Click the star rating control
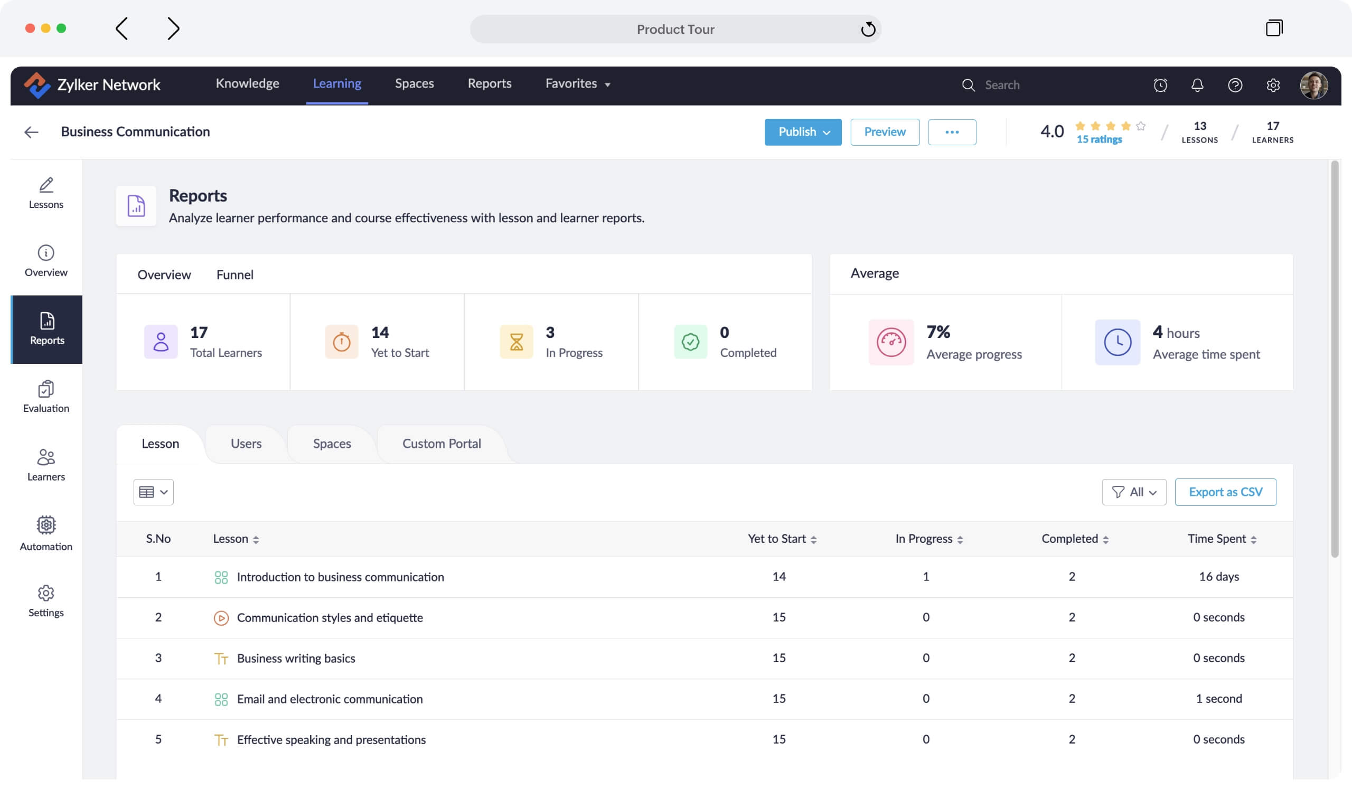The width and height of the screenshot is (1352, 790). (x=1109, y=127)
